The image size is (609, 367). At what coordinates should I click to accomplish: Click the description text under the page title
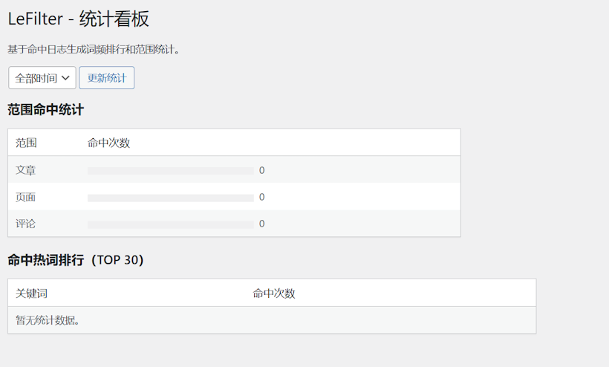tap(94, 50)
